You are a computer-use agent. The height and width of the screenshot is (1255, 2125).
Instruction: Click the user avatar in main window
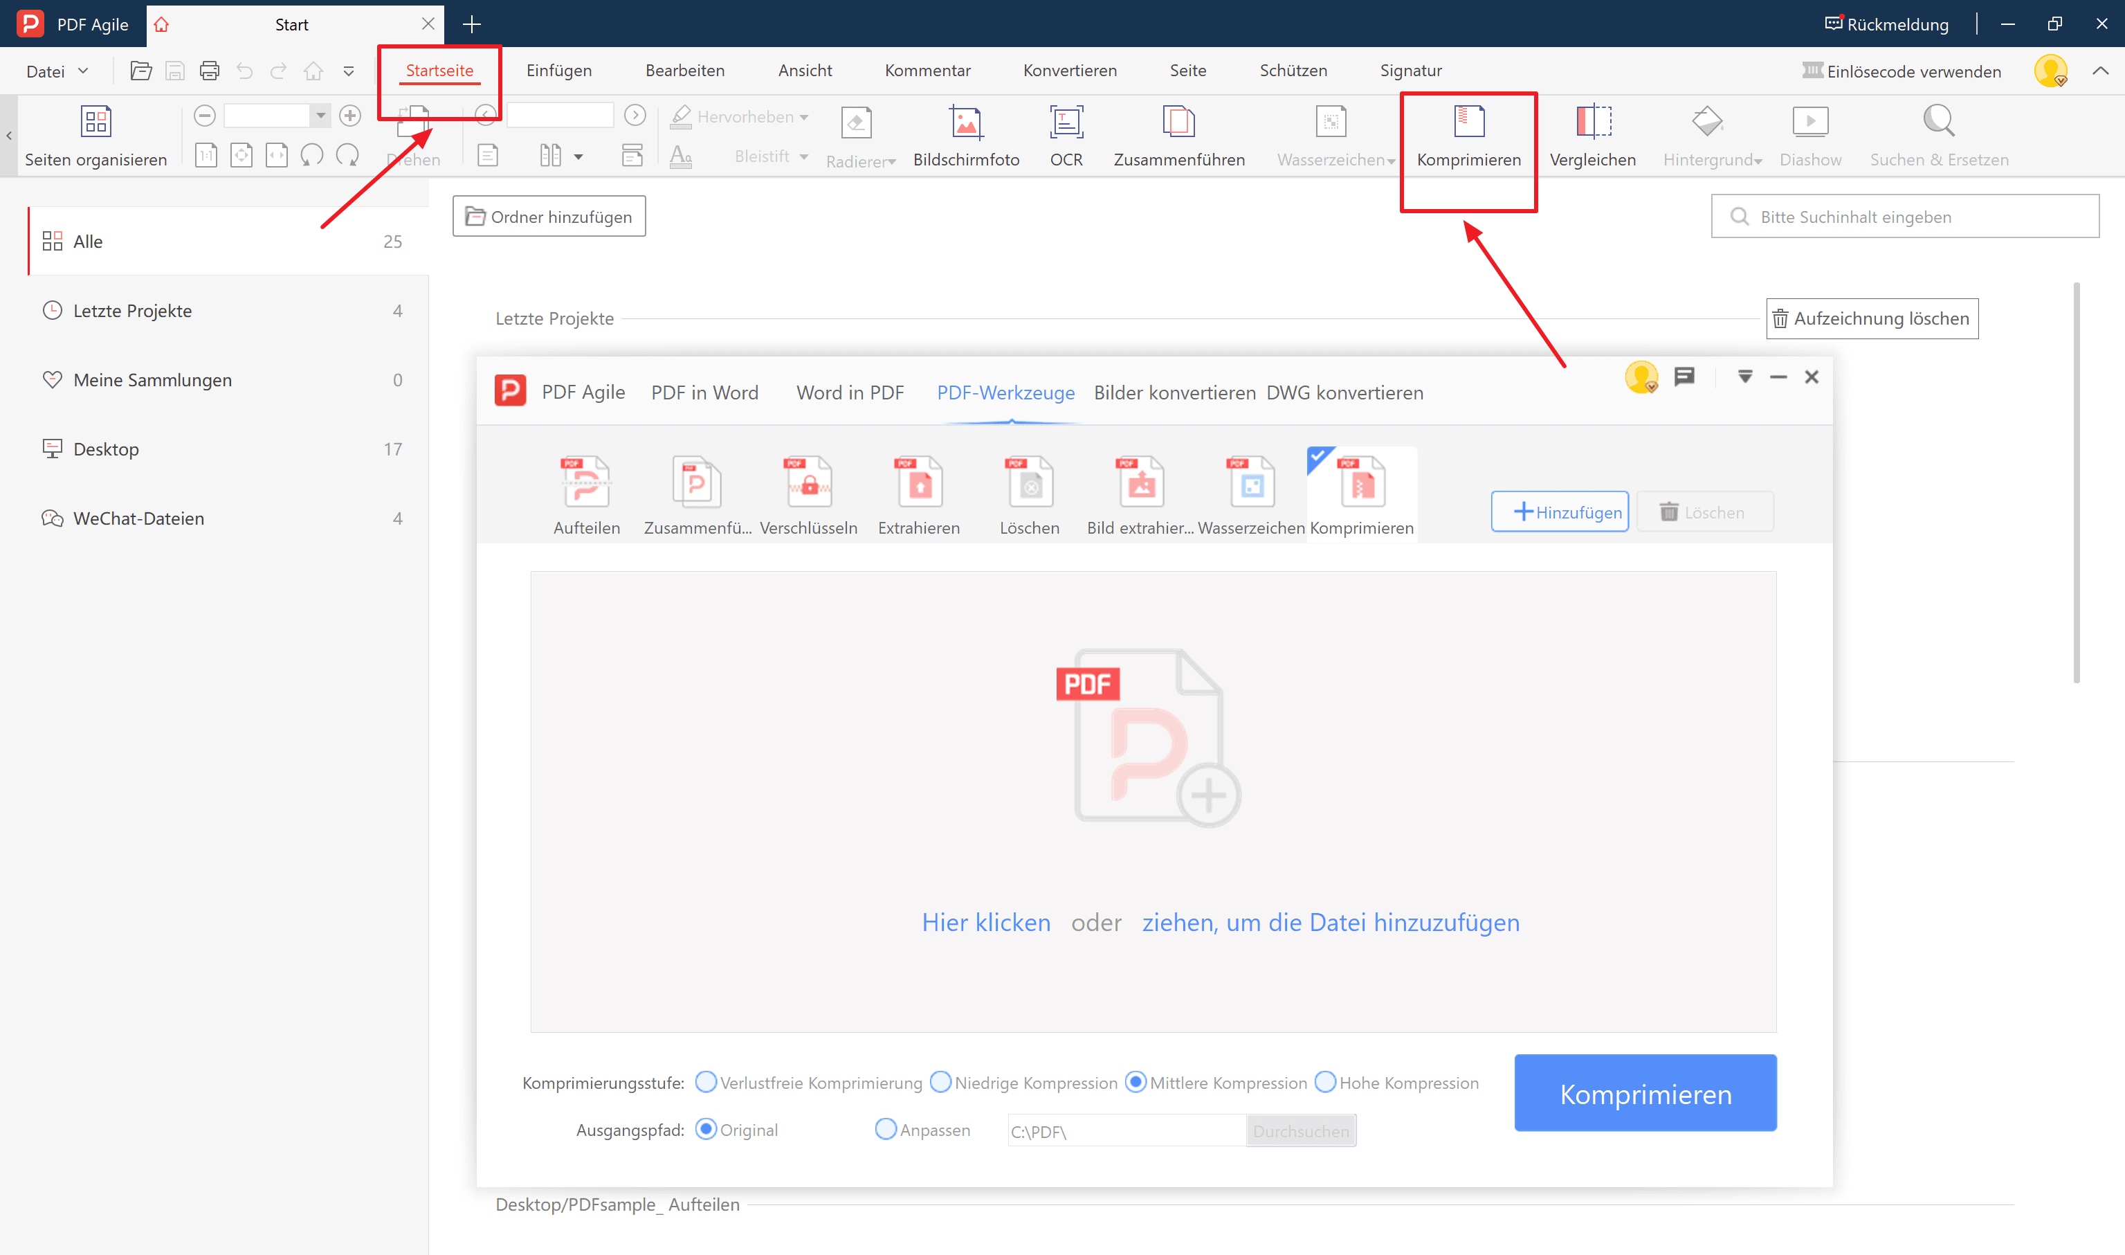pyautogui.click(x=2051, y=71)
